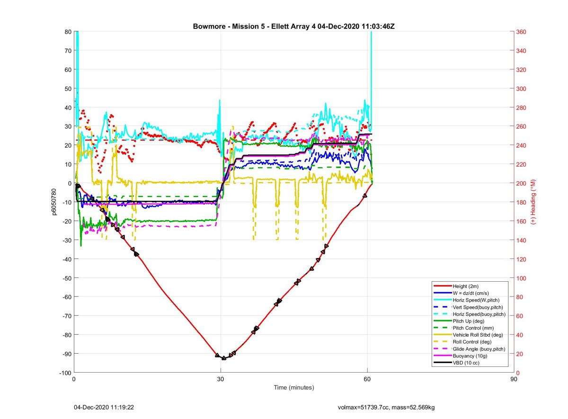Click the "Horiz Speed(W,pitch)" legend label
Viewport: 568px width, 419px height.
(x=476, y=300)
